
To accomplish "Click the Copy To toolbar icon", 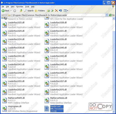I will tap(52, 11).
